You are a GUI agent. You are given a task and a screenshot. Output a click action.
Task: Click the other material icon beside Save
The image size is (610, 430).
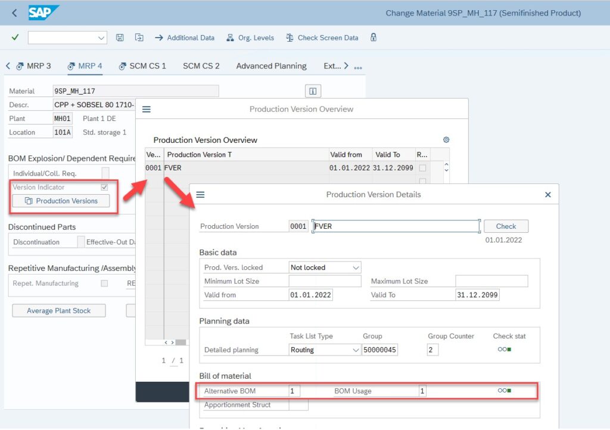[139, 38]
